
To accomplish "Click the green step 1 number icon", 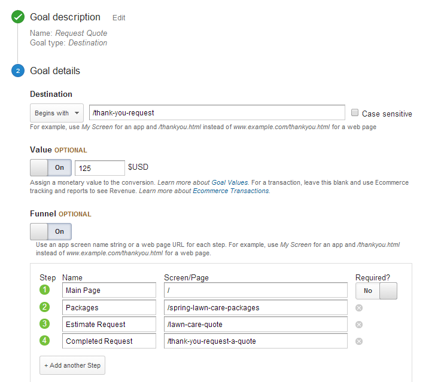I will click(x=44, y=290).
